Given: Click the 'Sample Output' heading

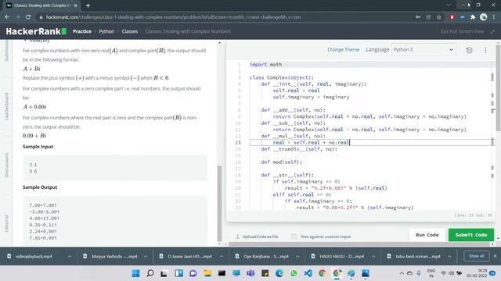Looking at the screenshot, I should point(40,187).
